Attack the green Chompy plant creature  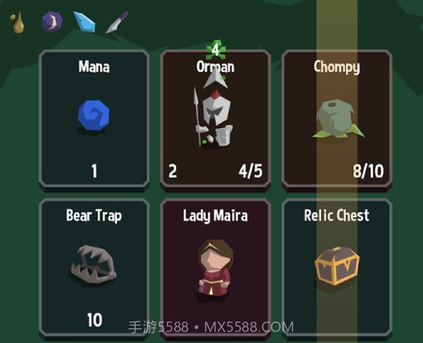[x=337, y=119]
